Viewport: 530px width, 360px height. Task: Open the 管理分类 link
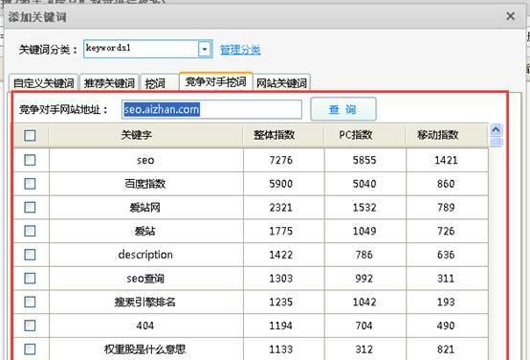[240, 50]
